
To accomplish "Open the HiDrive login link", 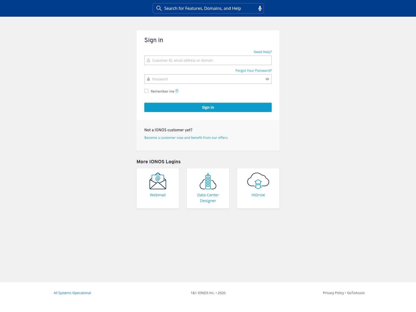I will (258, 195).
